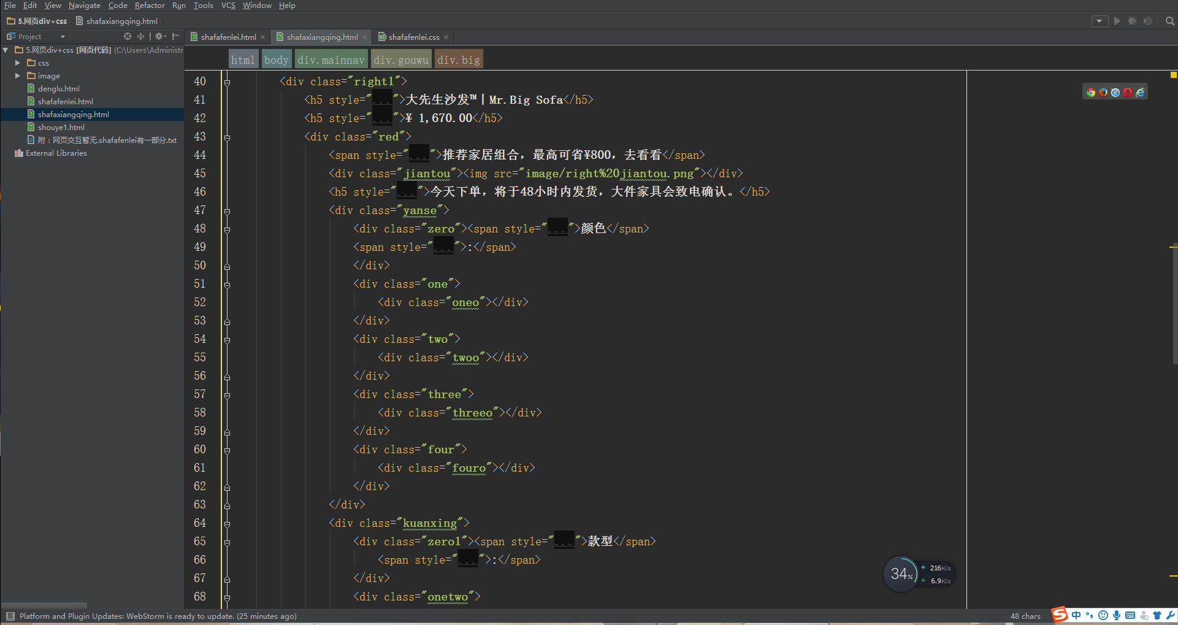
Task: Toggle tool window quick-access button in status bar
Action: [10, 616]
